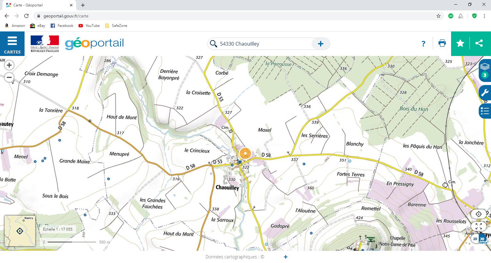Click the République Française emblem

(45, 44)
